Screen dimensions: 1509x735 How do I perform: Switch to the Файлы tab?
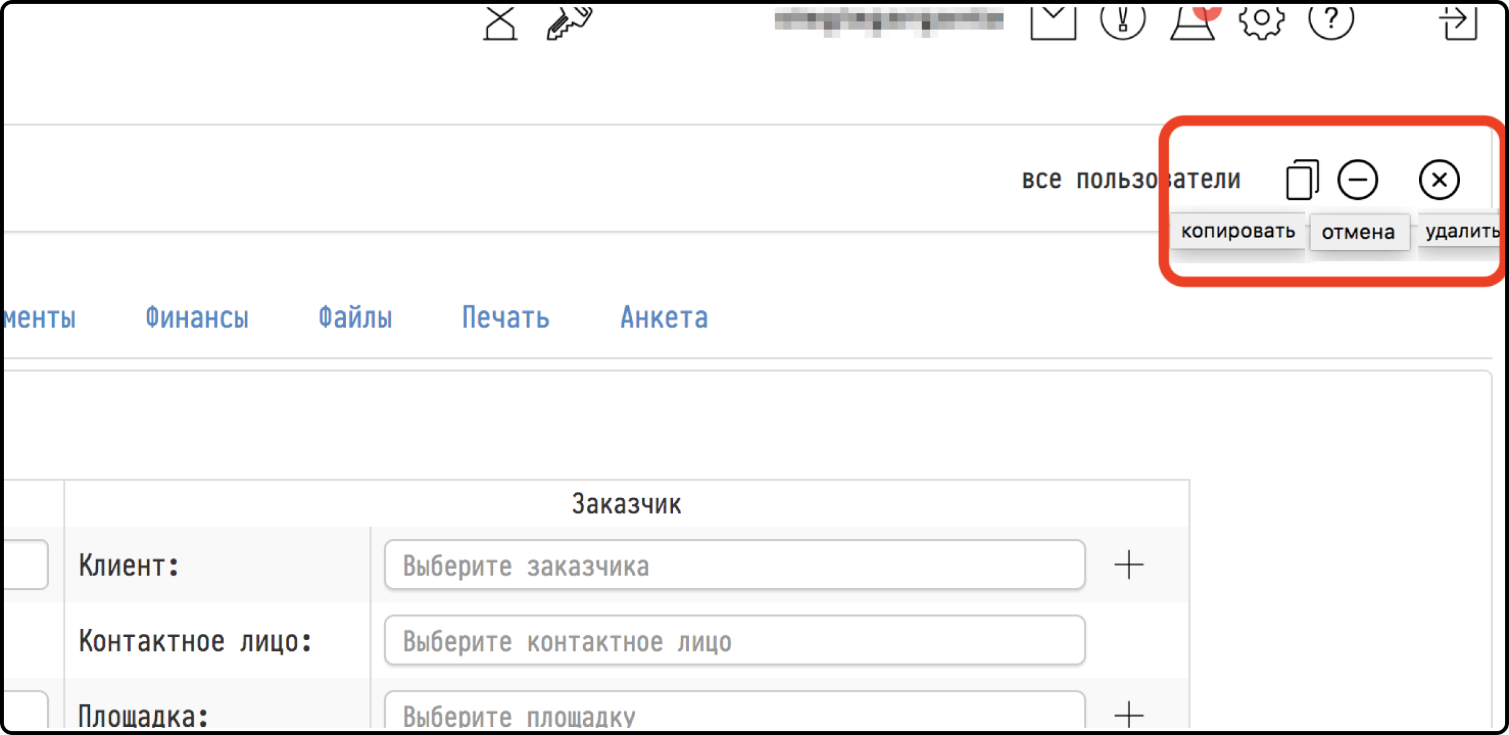pos(355,318)
